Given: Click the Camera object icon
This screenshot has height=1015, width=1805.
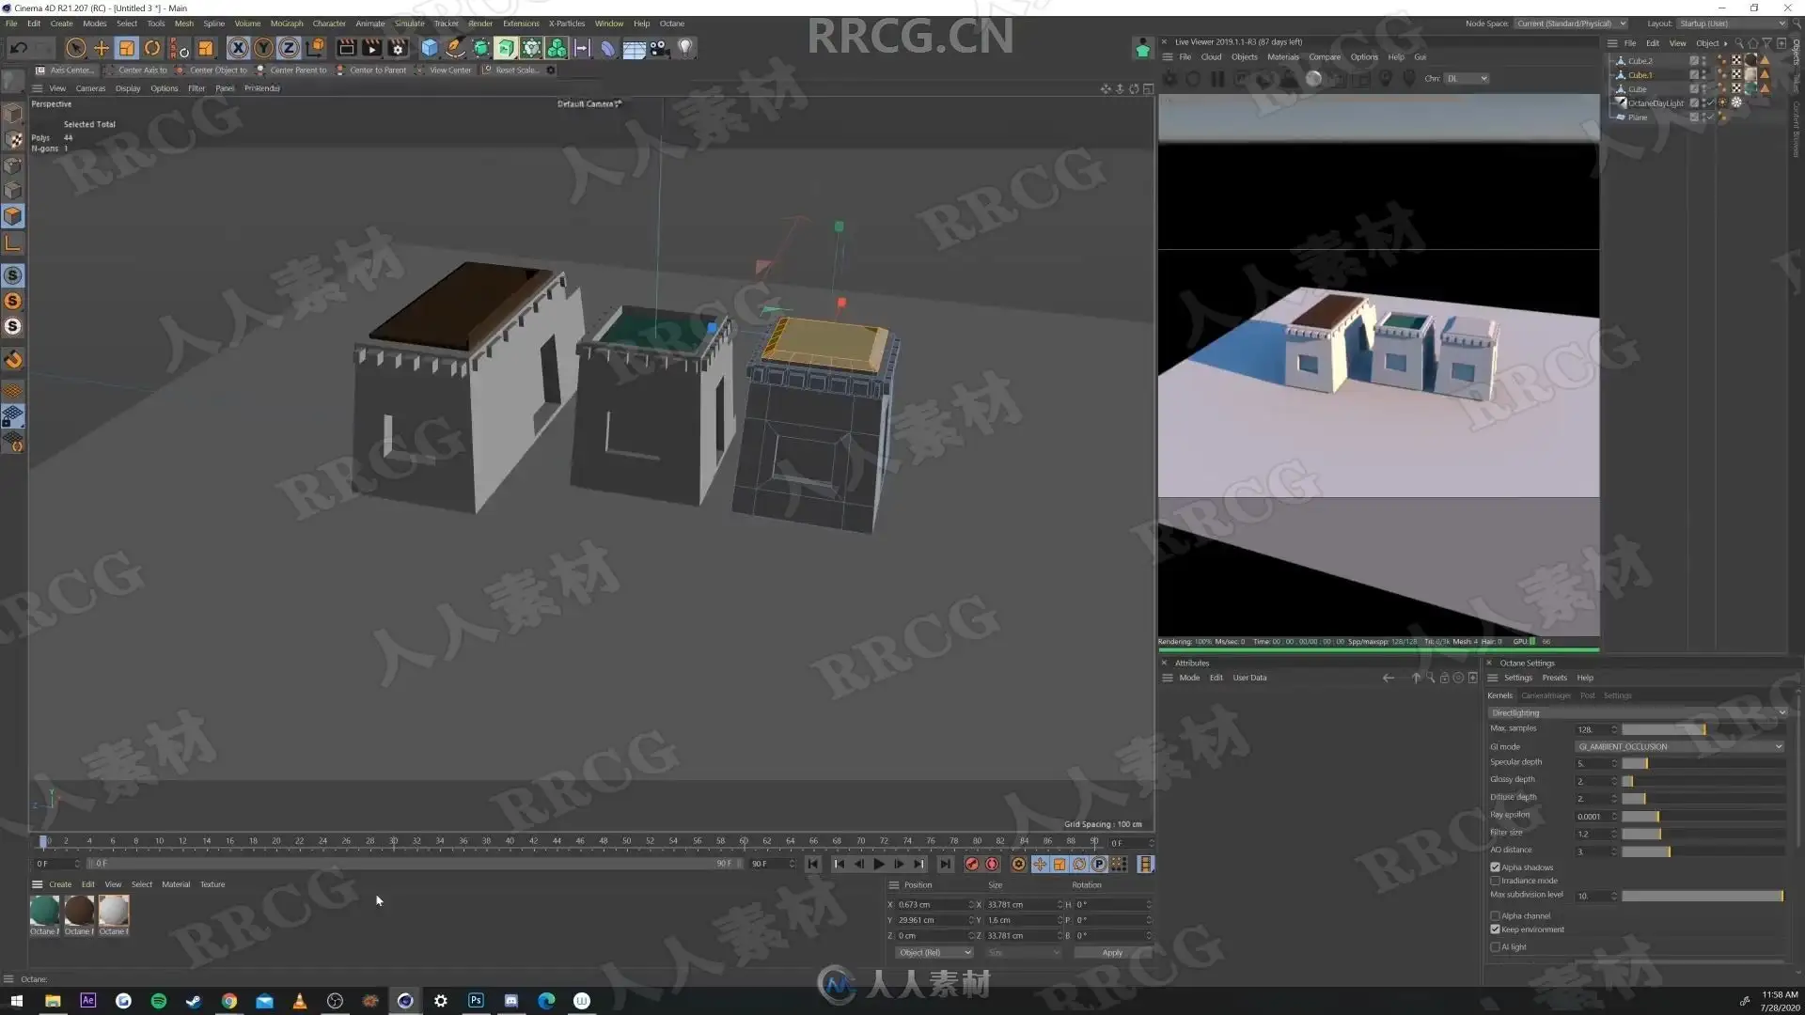Looking at the screenshot, I should point(659,48).
